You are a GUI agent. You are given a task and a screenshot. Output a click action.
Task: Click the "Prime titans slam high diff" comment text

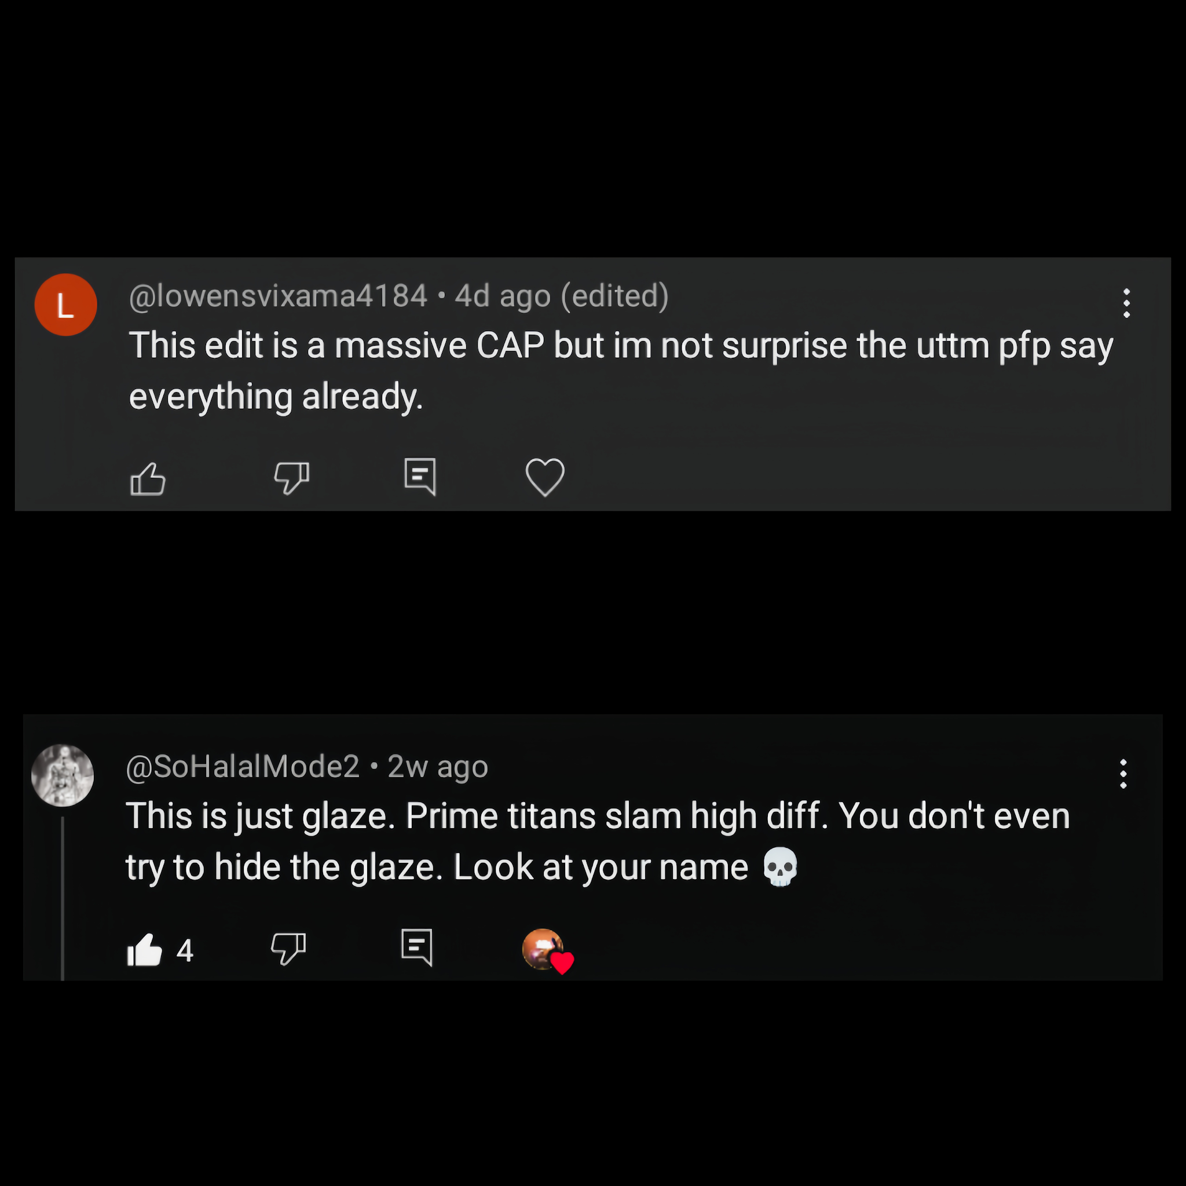click(597, 817)
